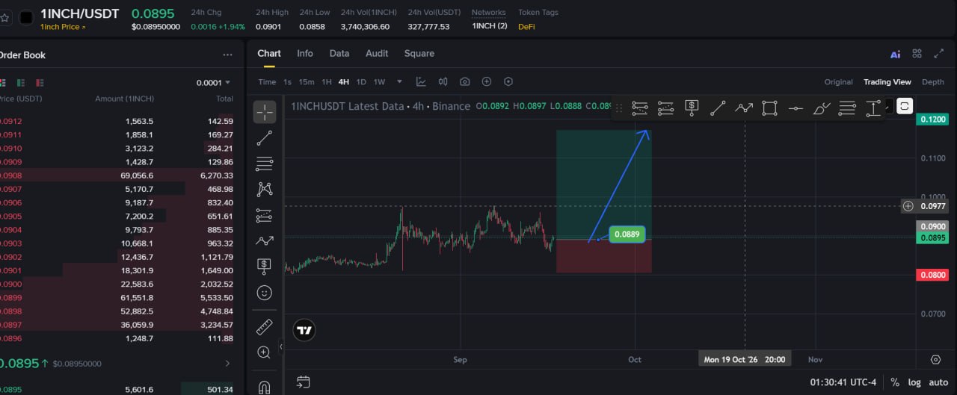The height and width of the screenshot is (395, 957).
Task: Choose the line tool in floating toolbar
Action: pyautogui.click(x=718, y=108)
